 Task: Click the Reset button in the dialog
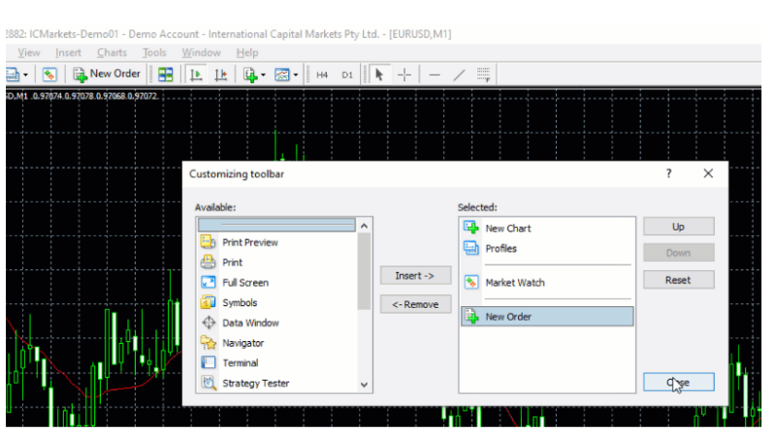tap(678, 279)
